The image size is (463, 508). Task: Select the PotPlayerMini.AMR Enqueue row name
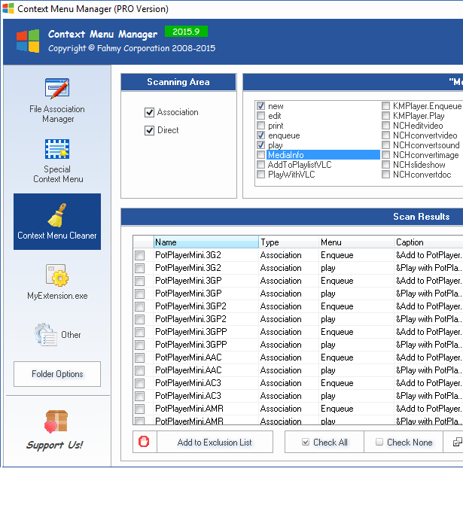point(189,409)
